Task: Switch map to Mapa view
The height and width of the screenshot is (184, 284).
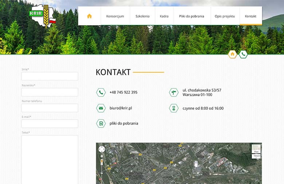Action: coord(256,149)
